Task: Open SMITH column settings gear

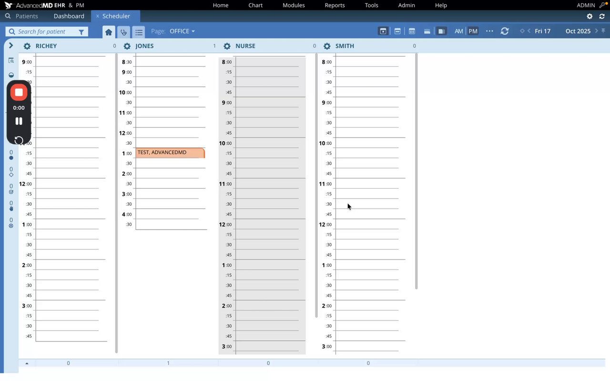Action: click(x=327, y=46)
